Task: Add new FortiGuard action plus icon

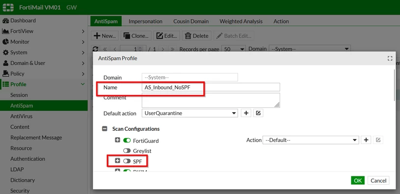Action: click(366, 140)
